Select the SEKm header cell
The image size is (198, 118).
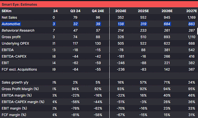7,11
